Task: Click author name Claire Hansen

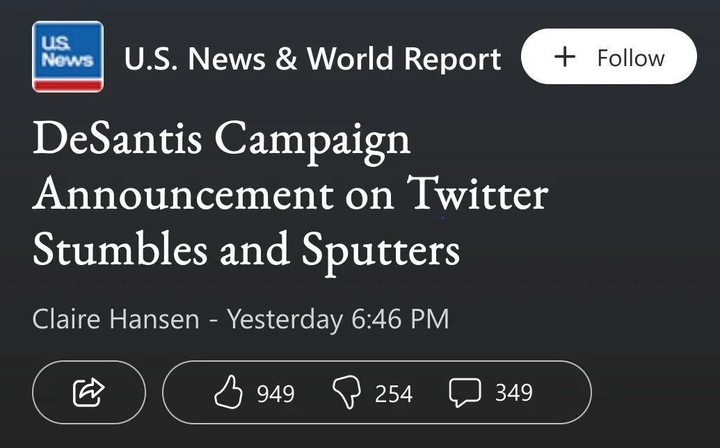Action: [115, 319]
